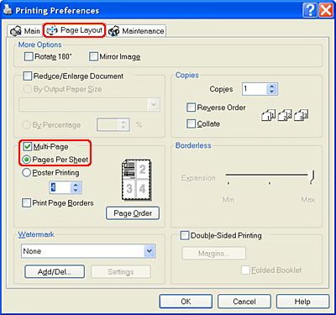Enable the Mirror Image checkbox

click(93, 56)
